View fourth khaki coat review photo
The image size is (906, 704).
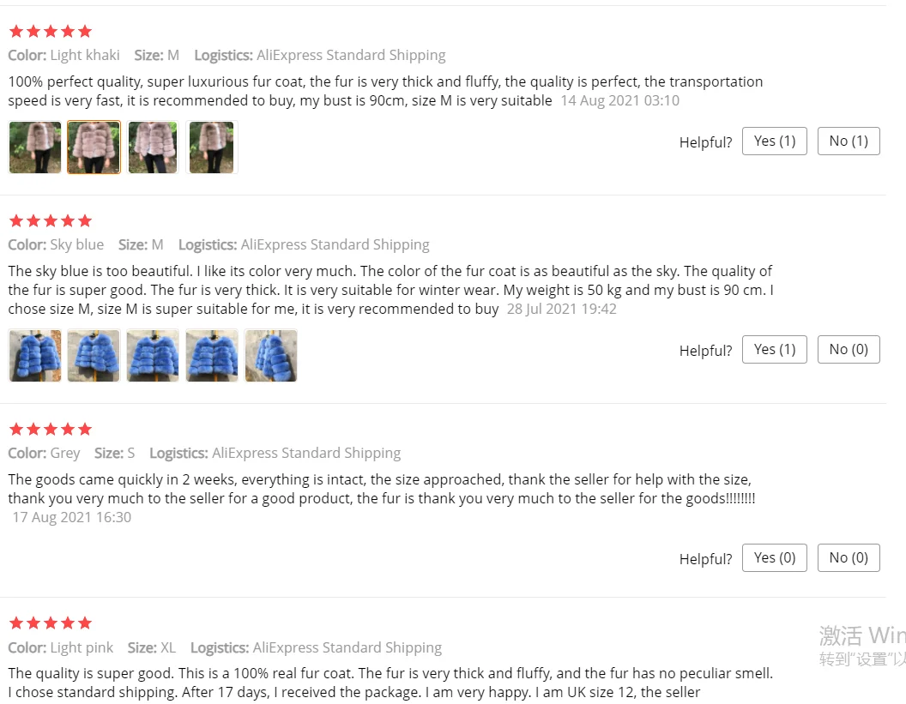point(211,147)
